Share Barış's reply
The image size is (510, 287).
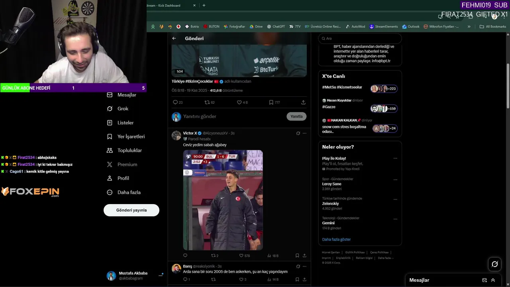[304, 279]
